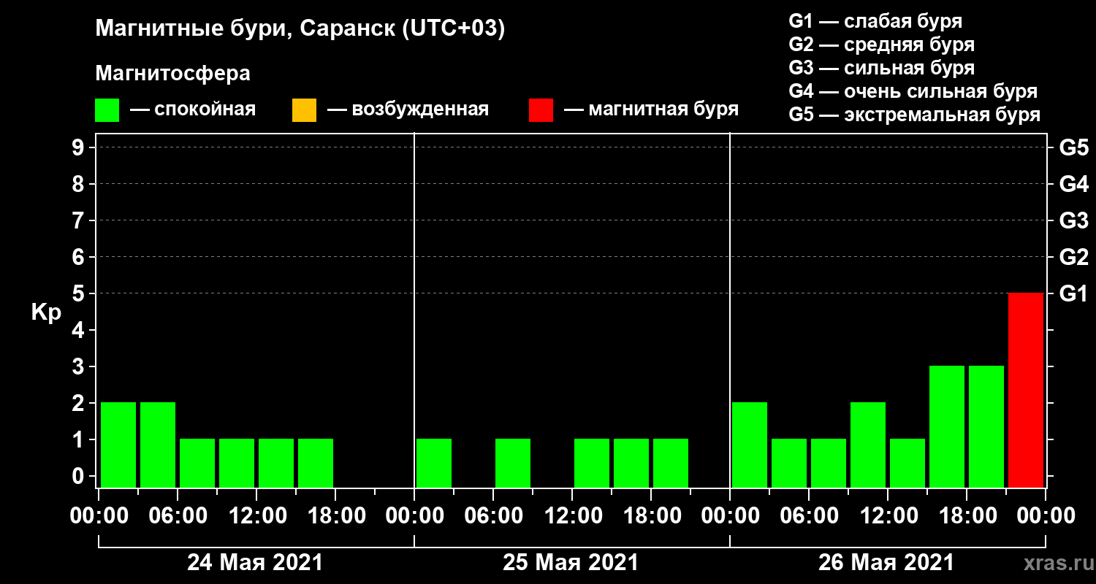
Task: Click 'G5 — экстремальная буря' legend line
Action: point(914,115)
